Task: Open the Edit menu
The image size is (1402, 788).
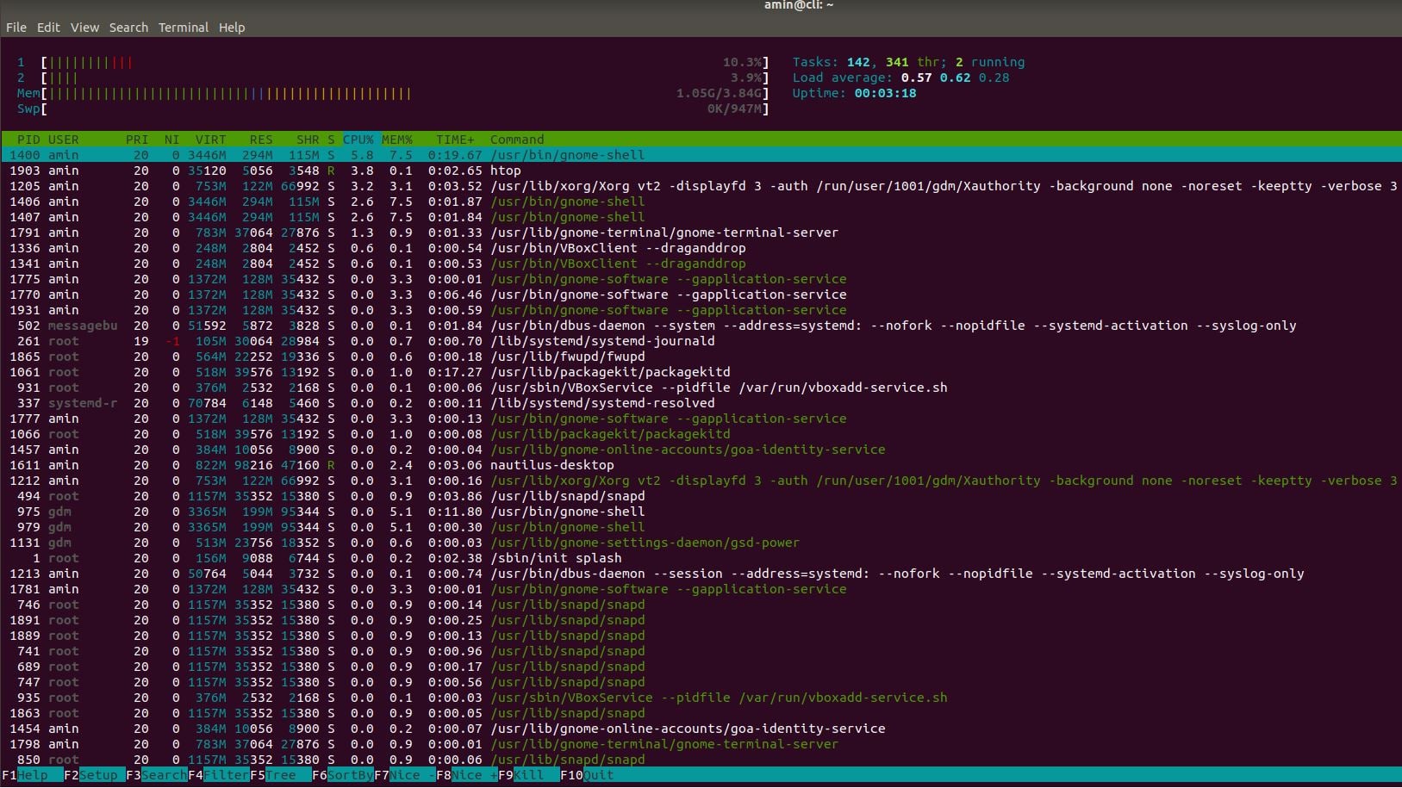Action: click(x=48, y=28)
